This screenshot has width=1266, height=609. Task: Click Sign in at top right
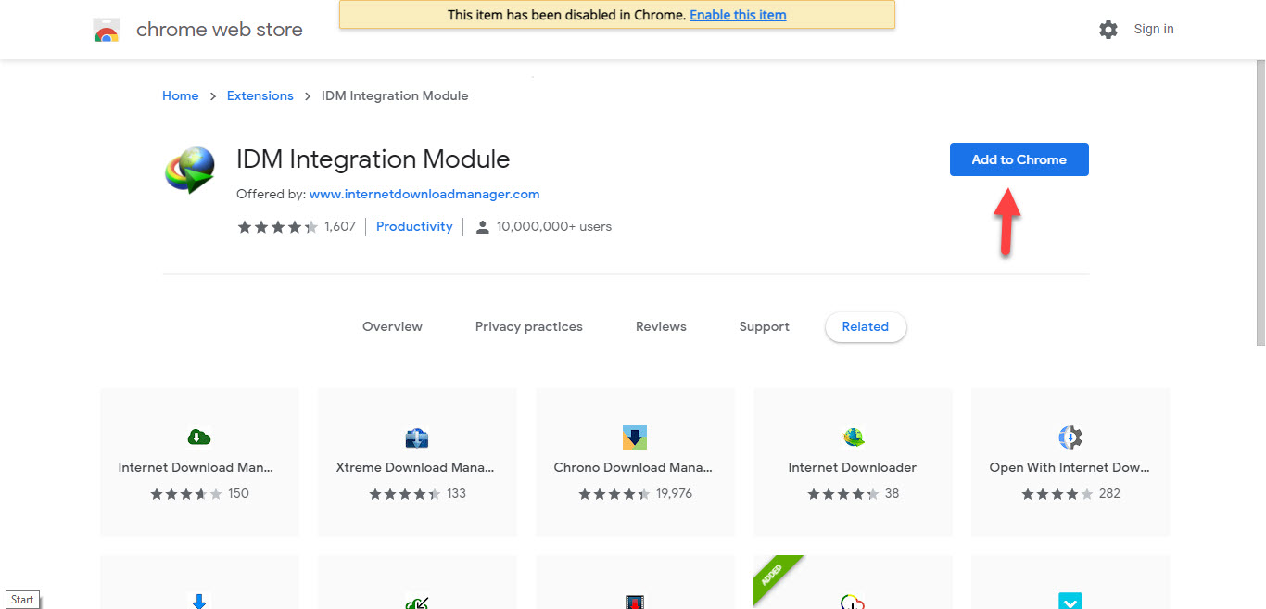[1153, 30]
